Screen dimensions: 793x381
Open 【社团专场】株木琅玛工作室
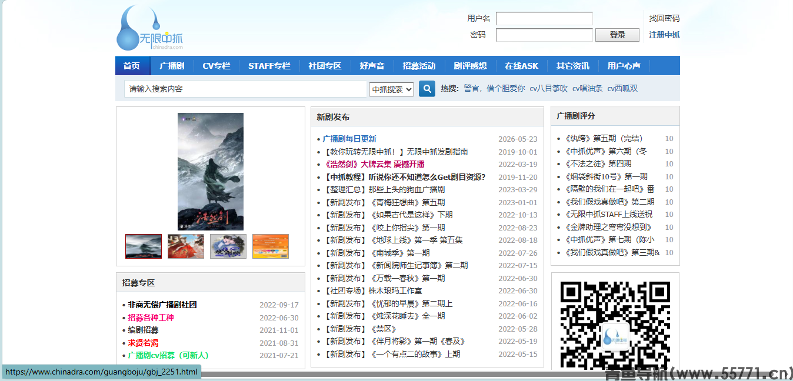[x=372, y=291]
